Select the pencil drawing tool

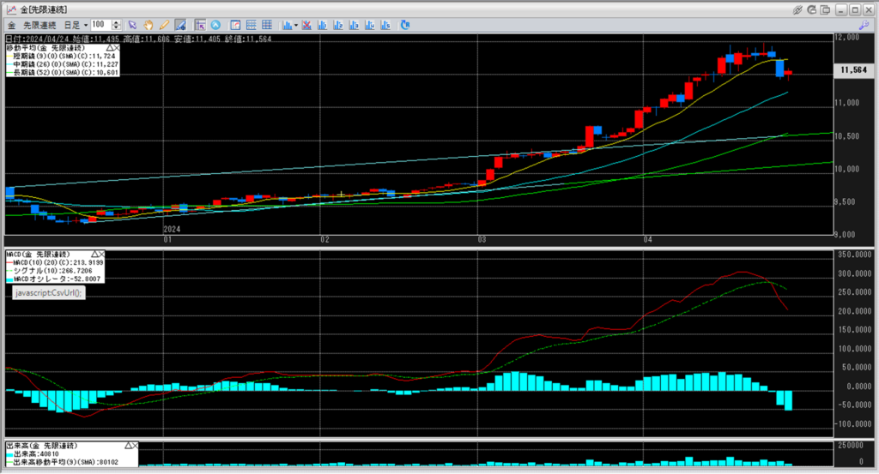[x=163, y=25]
